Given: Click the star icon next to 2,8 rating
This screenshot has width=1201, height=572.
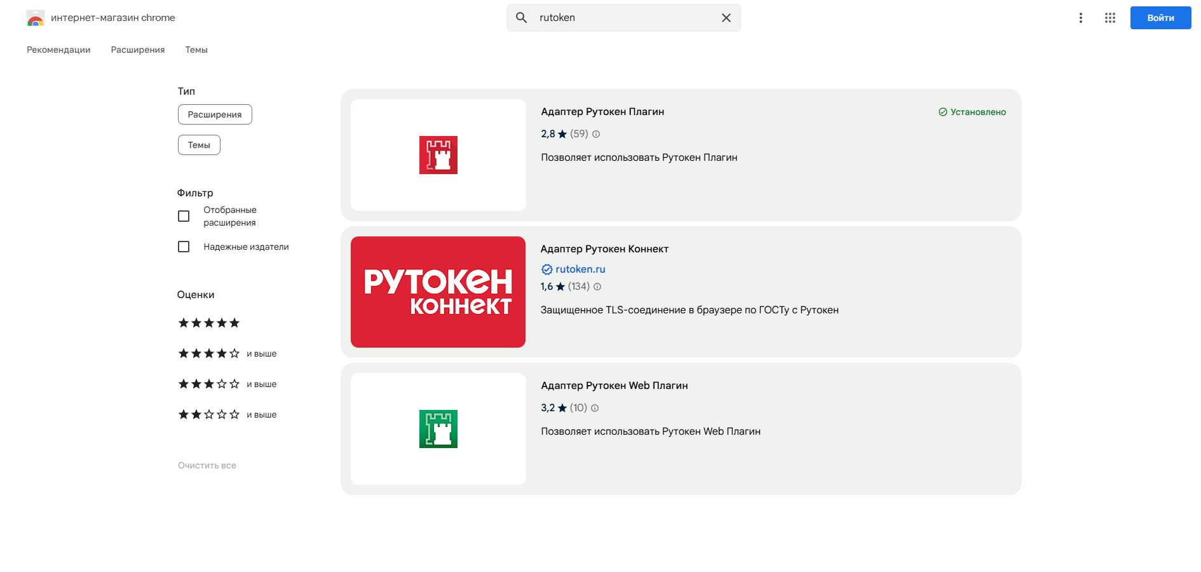Looking at the screenshot, I should click(x=562, y=134).
